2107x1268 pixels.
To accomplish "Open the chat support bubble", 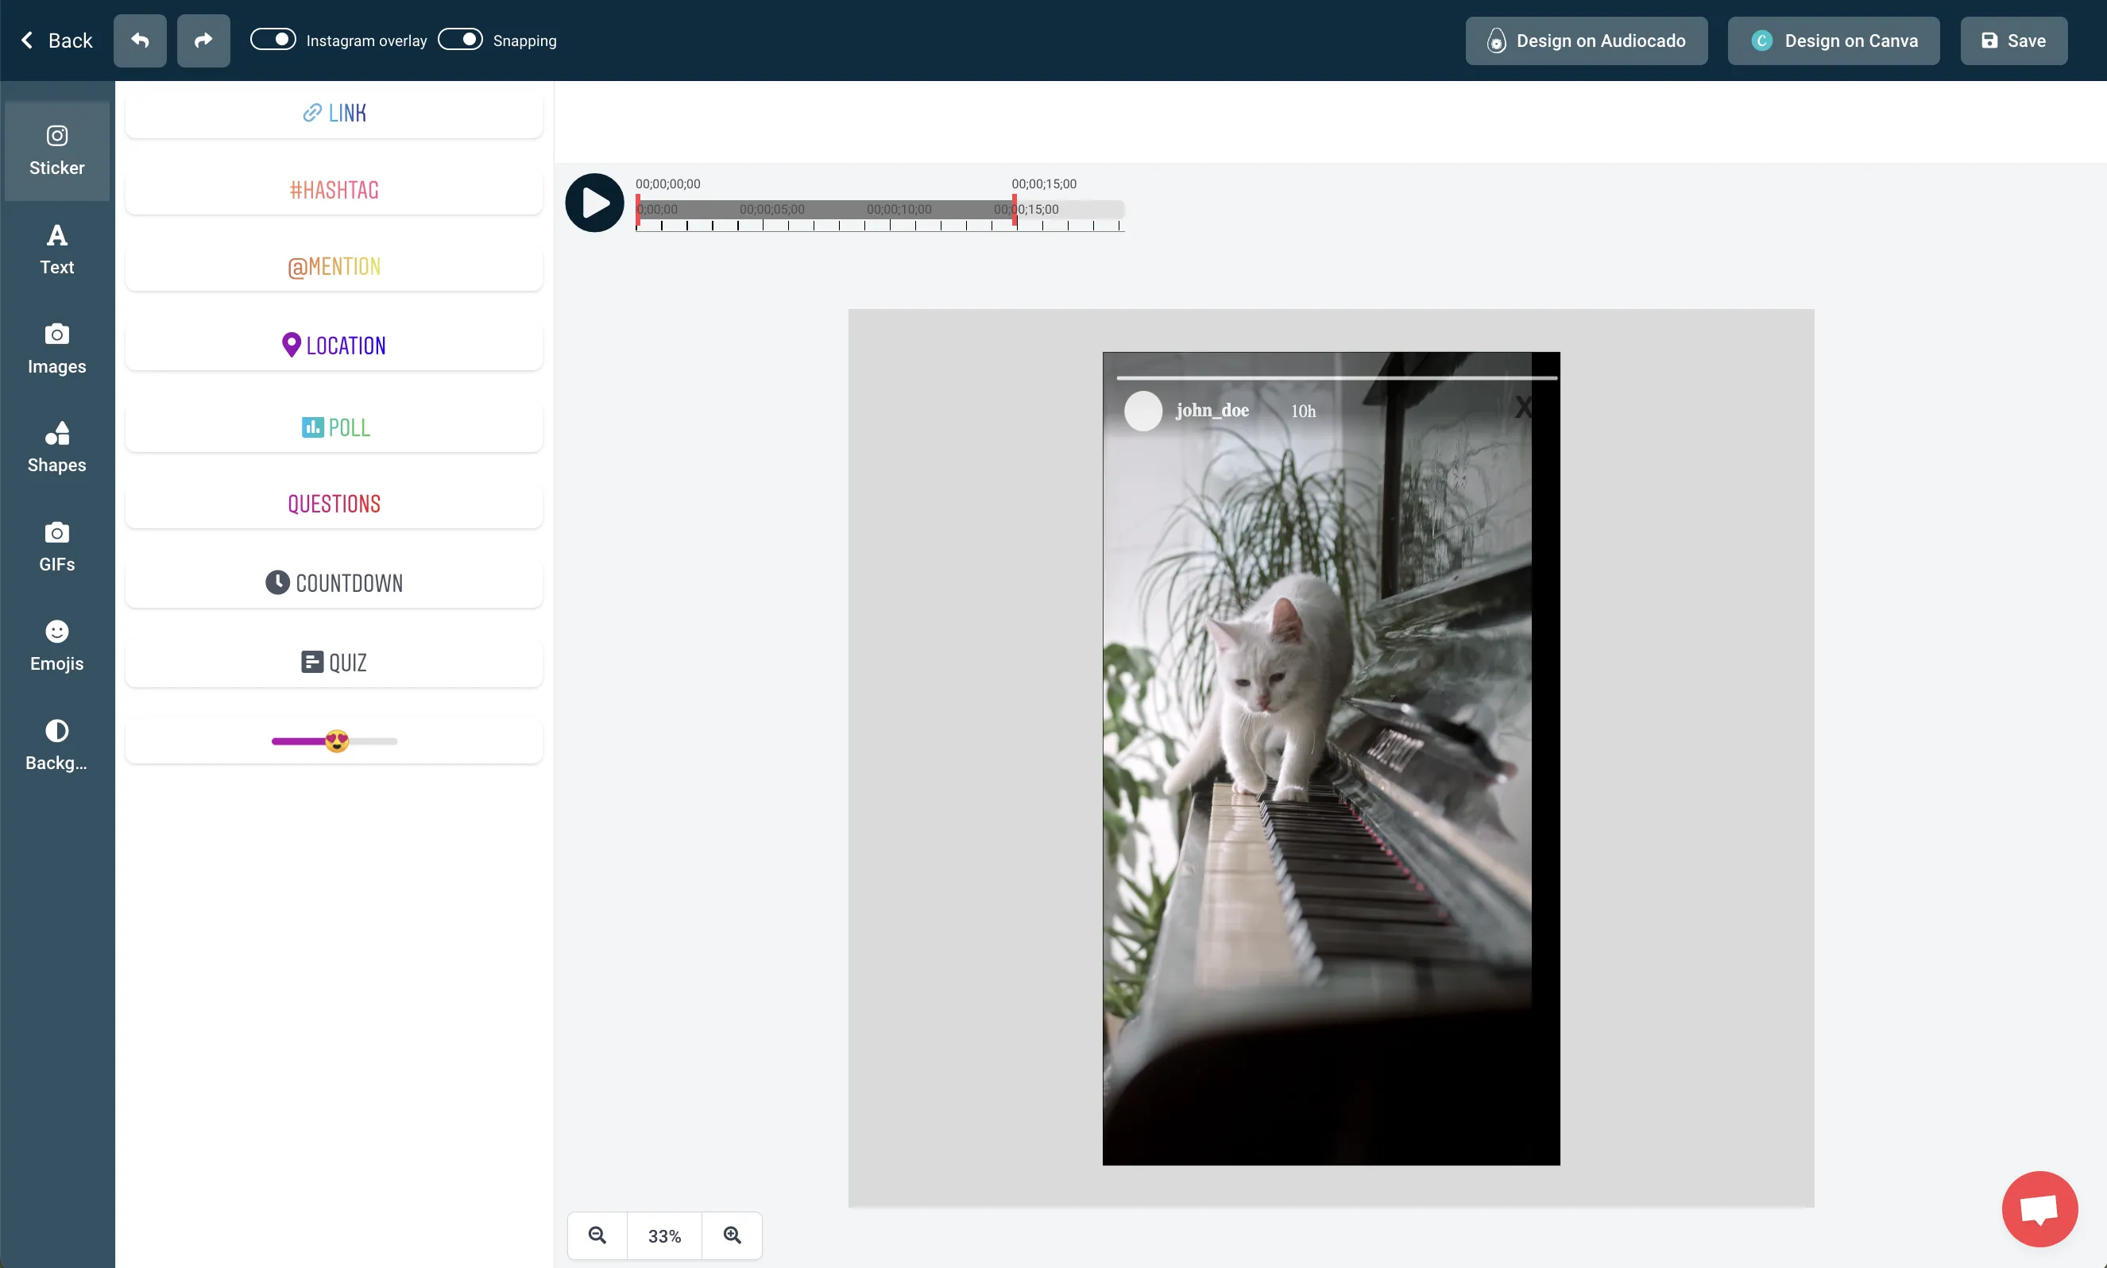I will coord(2039,1208).
